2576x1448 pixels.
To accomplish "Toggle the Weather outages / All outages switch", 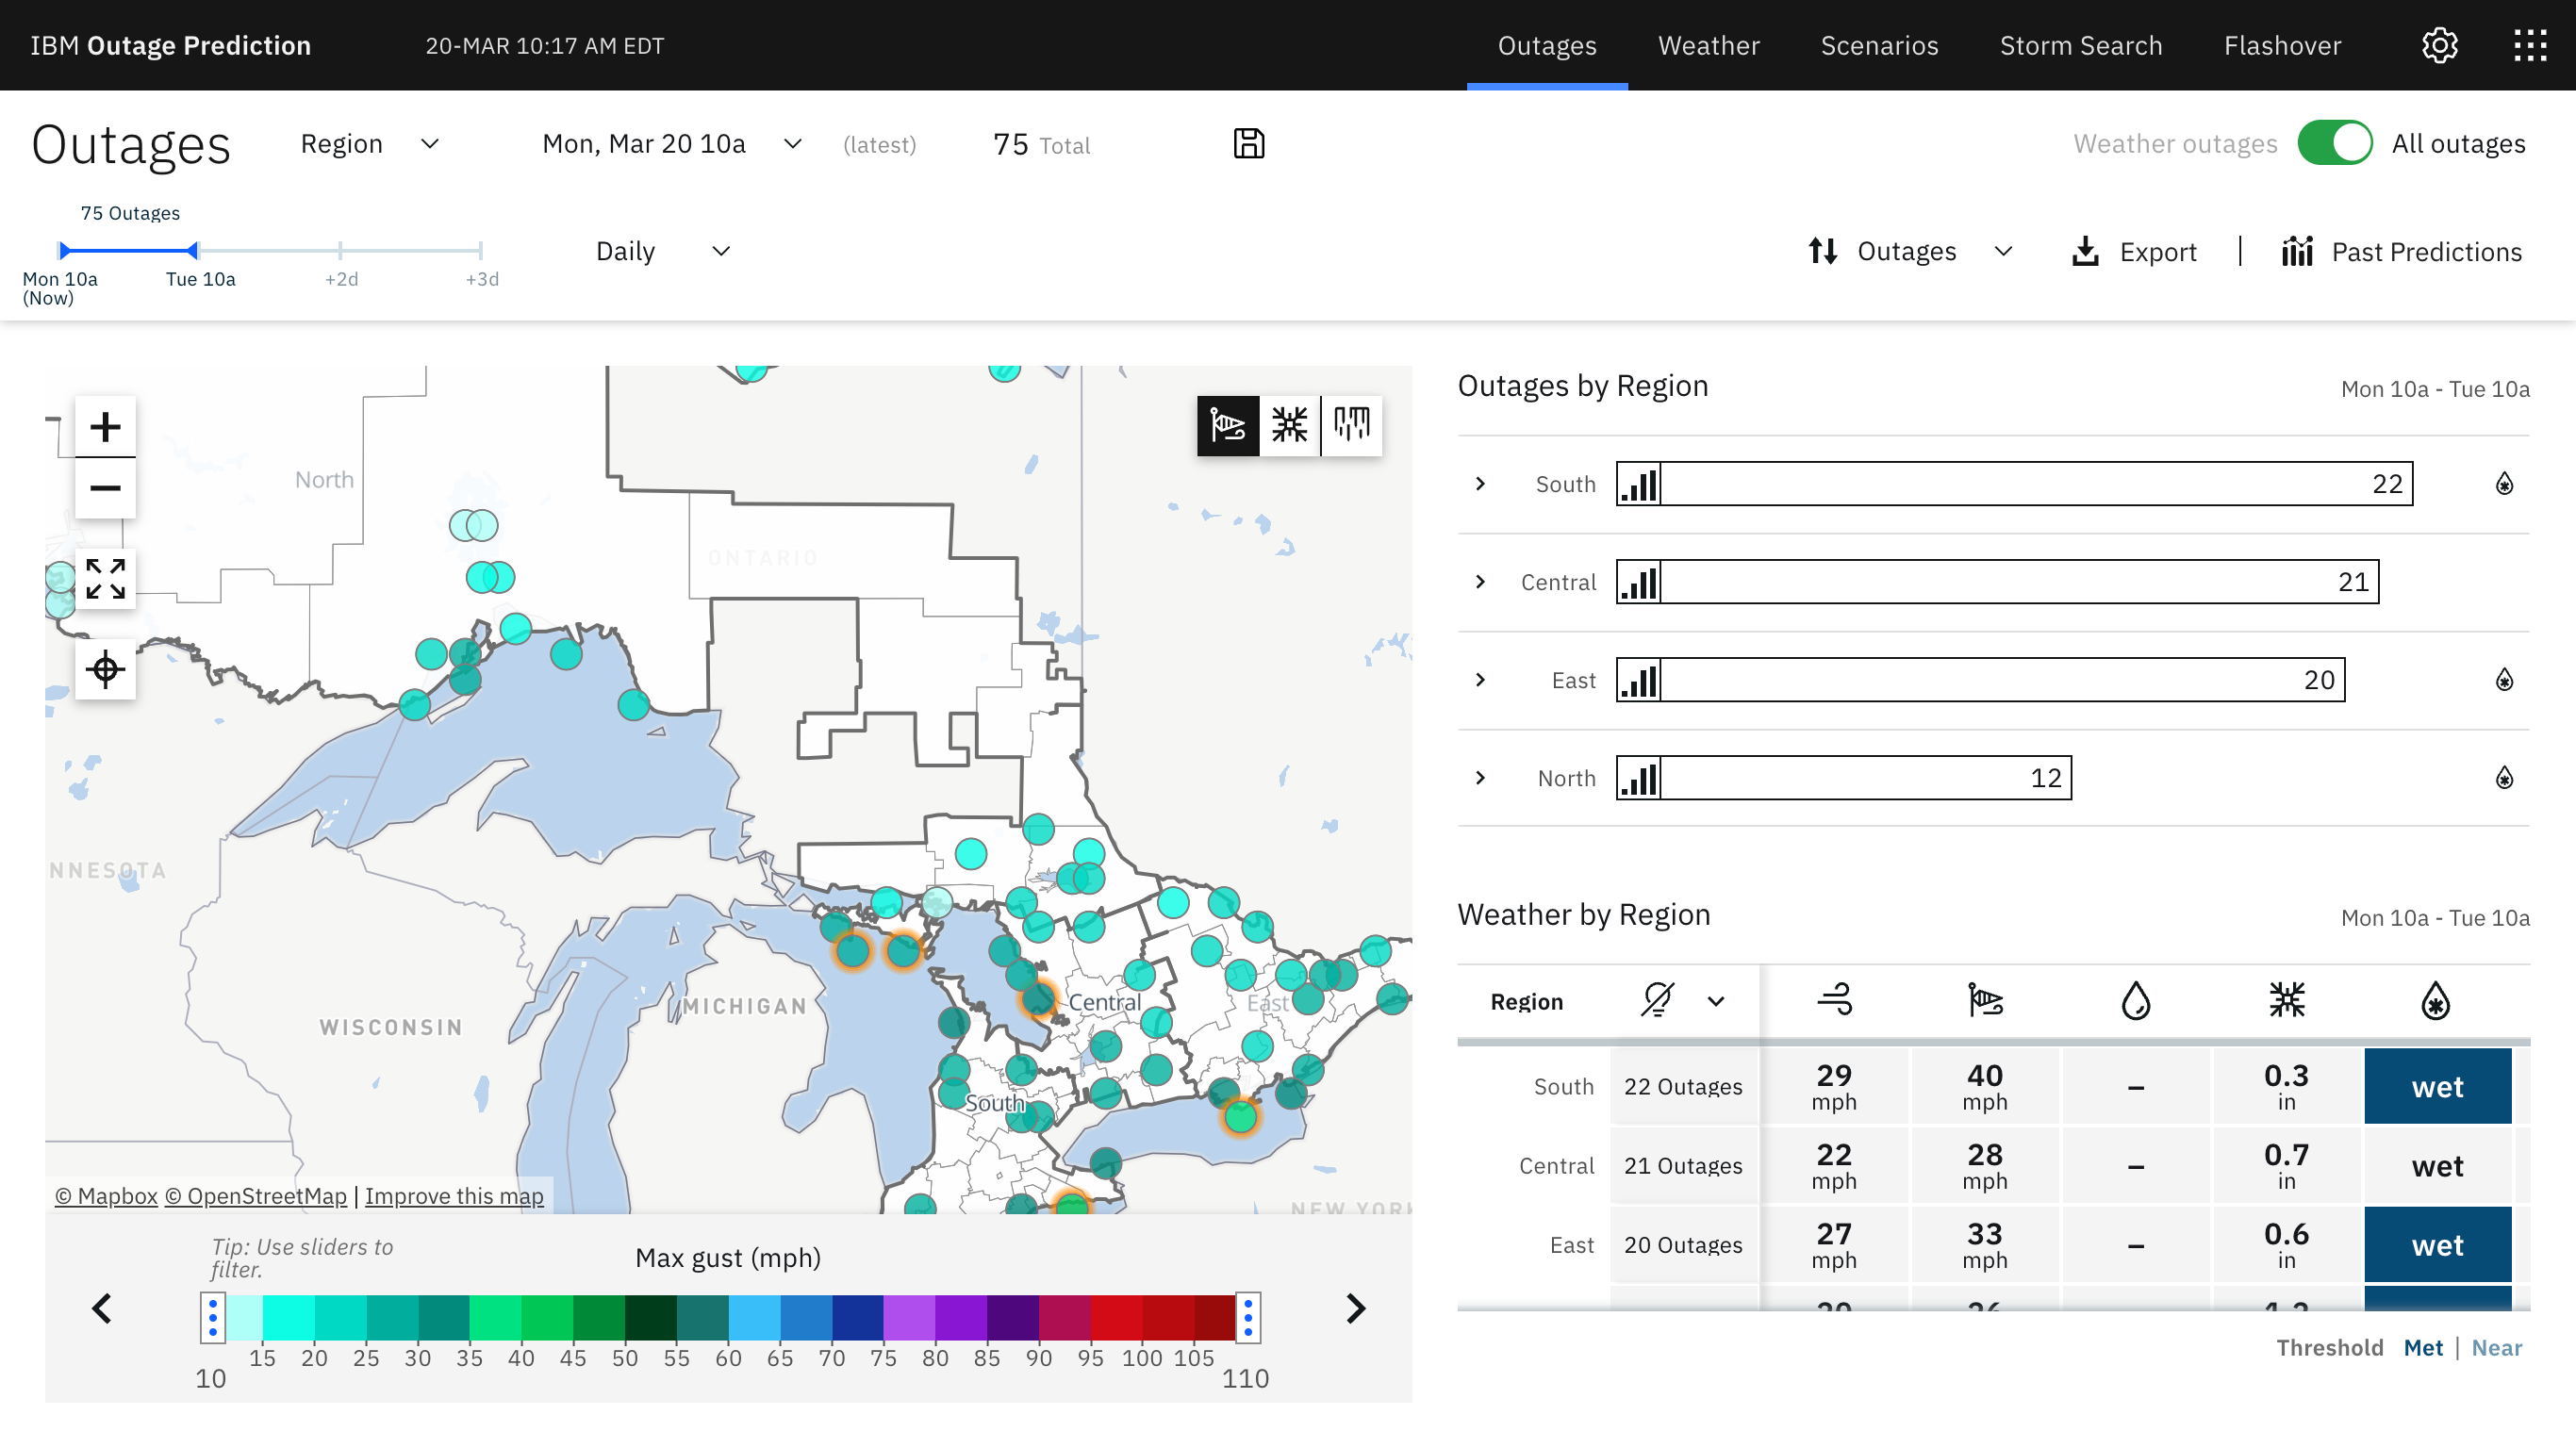I will tap(2336, 143).
